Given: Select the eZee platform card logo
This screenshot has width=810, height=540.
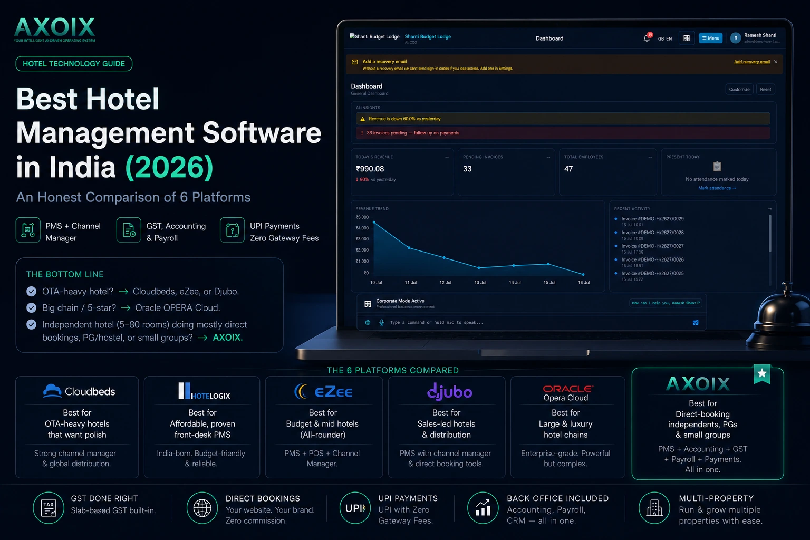Looking at the screenshot, I should pyautogui.click(x=323, y=391).
